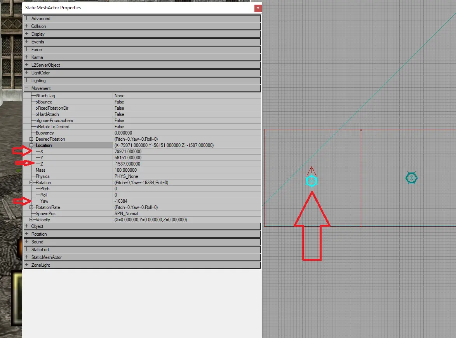Collapse the Rotation property under Movement

(31, 183)
